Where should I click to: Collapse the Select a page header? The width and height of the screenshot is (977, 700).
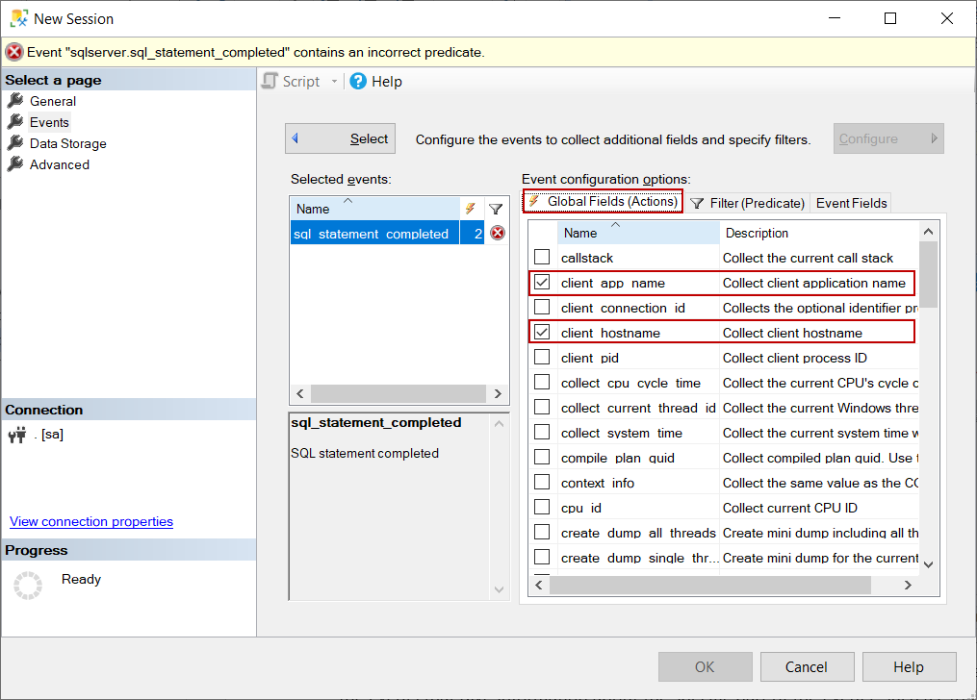[128, 80]
